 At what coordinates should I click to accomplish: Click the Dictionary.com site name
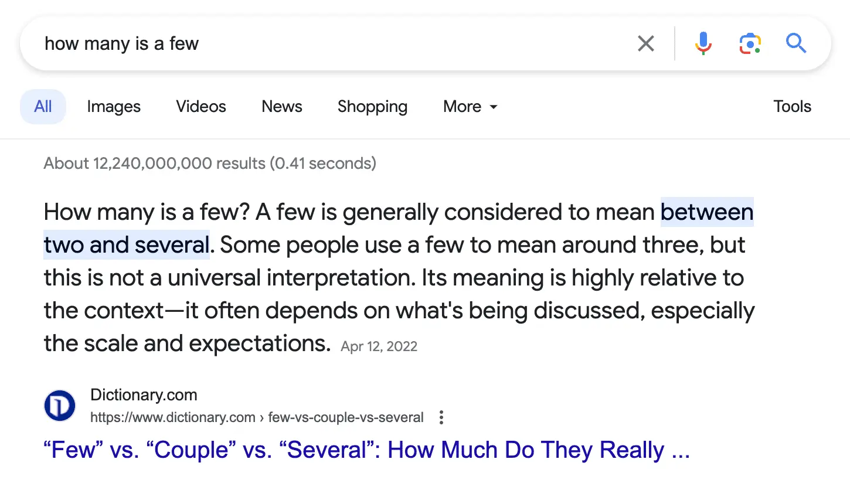(x=144, y=394)
